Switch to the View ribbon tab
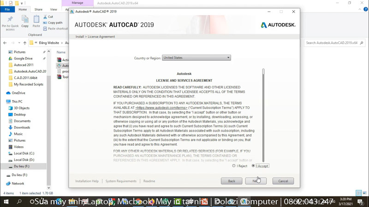The image size is (369, 207). pyautogui.click(x=54, y=9)
